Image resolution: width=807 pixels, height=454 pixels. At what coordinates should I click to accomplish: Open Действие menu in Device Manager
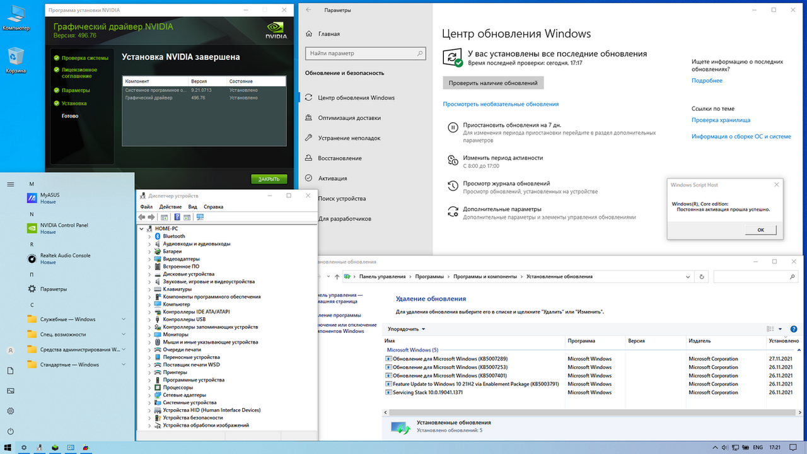click(x=171, y=207)
